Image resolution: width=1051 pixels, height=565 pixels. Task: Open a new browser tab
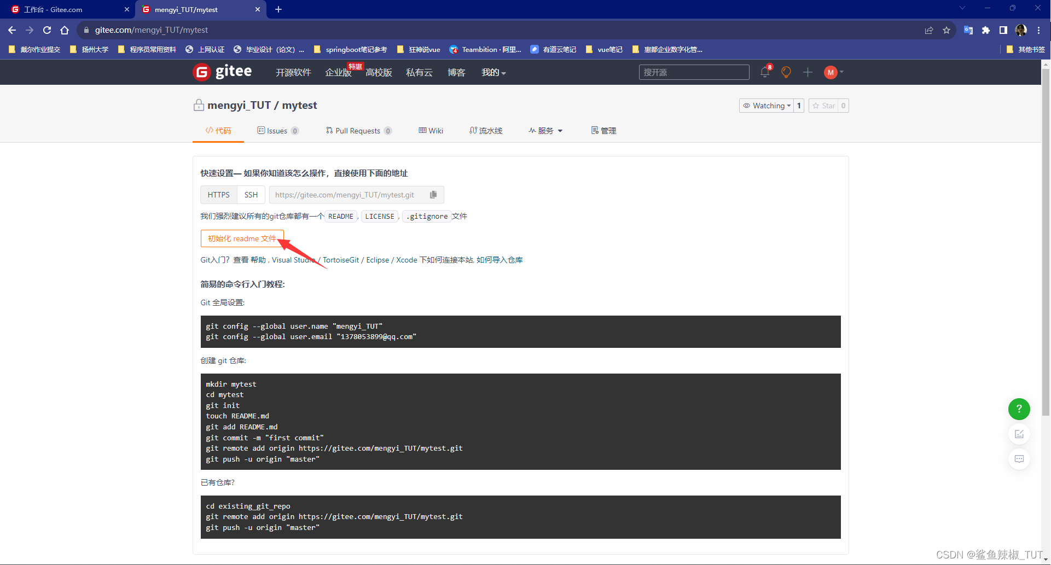point(278,9)
